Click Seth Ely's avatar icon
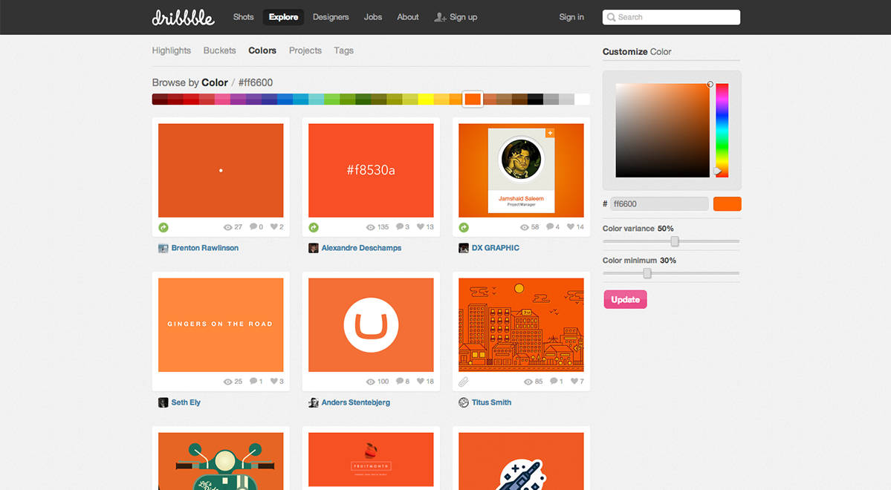Screen dimensions: 891x490 (x=163, y=402)
